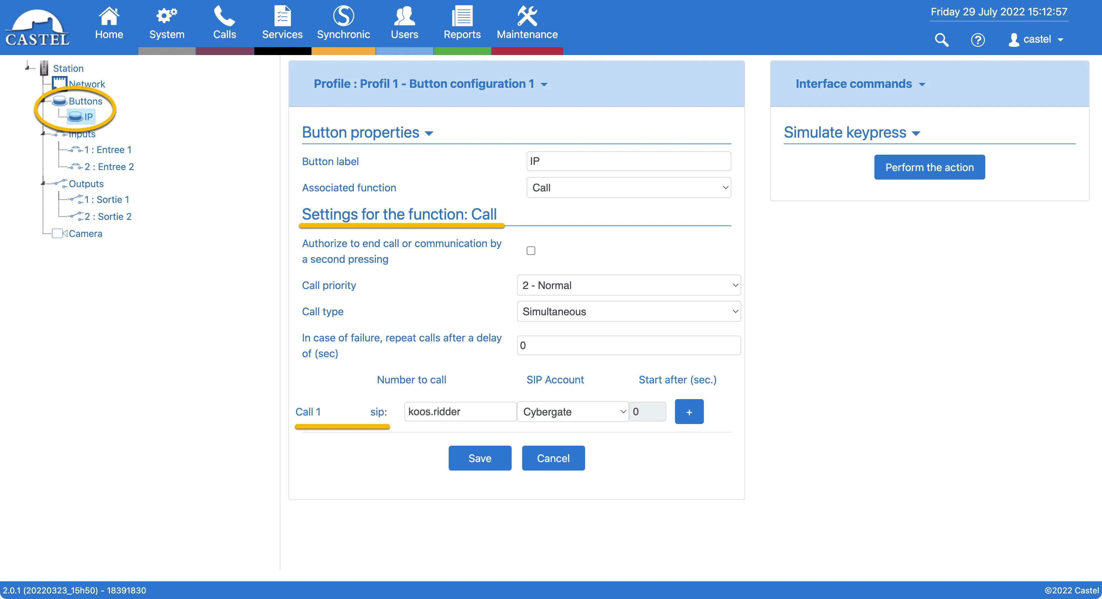Click the koos.ridder number field
Image resolution: width=1102 pixels, height=599 pixels.
pos(460,412)
